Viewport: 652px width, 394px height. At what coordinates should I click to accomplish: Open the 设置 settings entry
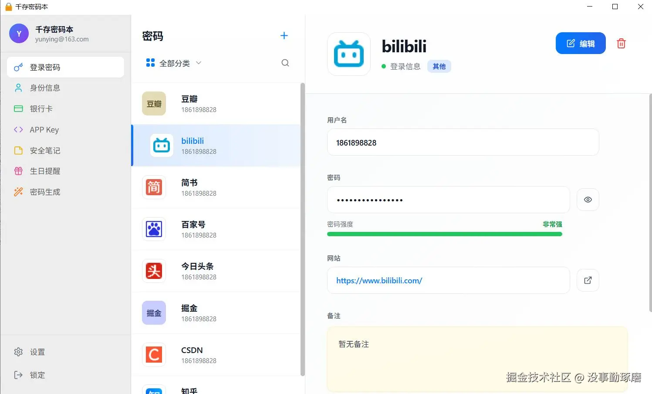[x=37, y=352]
